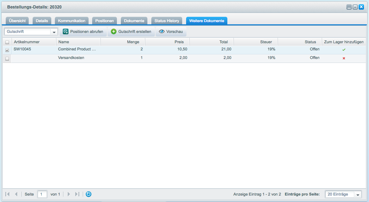Go to next page arrow icon
Image resolution: width=369 pixels, height=202 pixels.
[x=69, y=194]
